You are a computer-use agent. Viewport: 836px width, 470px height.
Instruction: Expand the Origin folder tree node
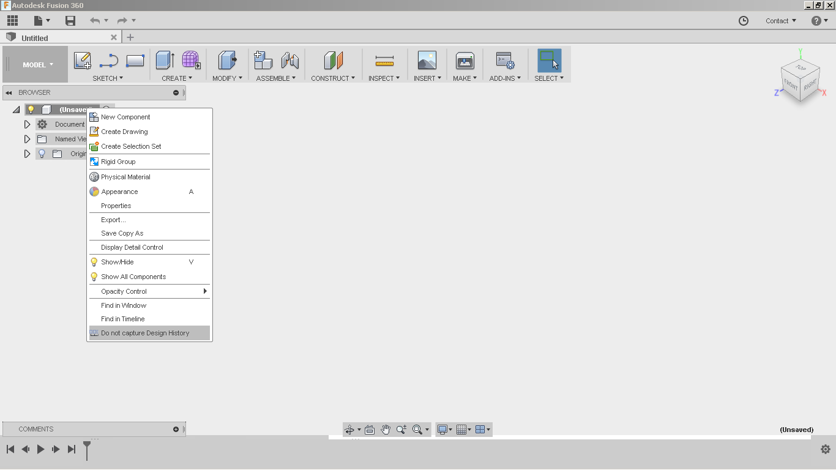tap(27, 154)
